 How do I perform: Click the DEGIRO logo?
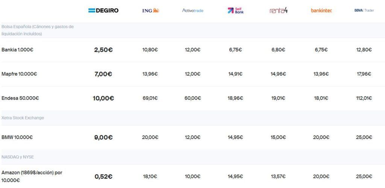click(103, 10)
